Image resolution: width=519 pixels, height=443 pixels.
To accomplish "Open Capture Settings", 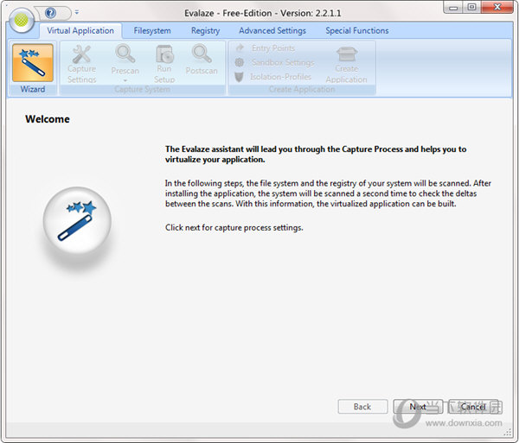I will coord(82,65).
